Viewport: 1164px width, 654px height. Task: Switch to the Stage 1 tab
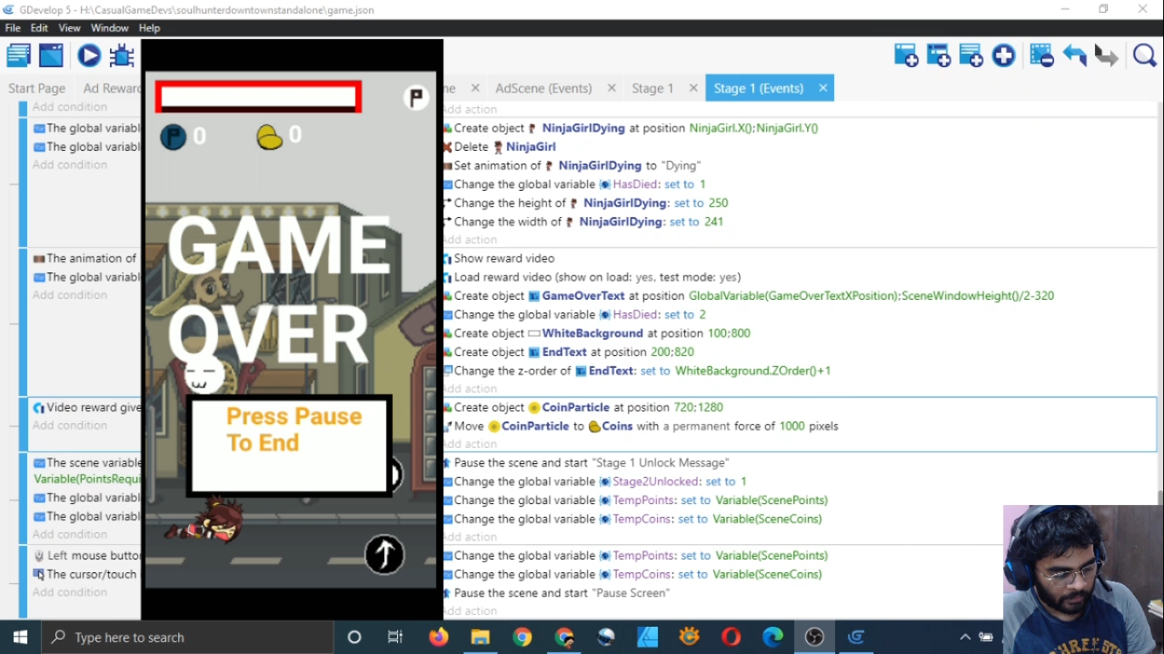[x=653, y=88]
